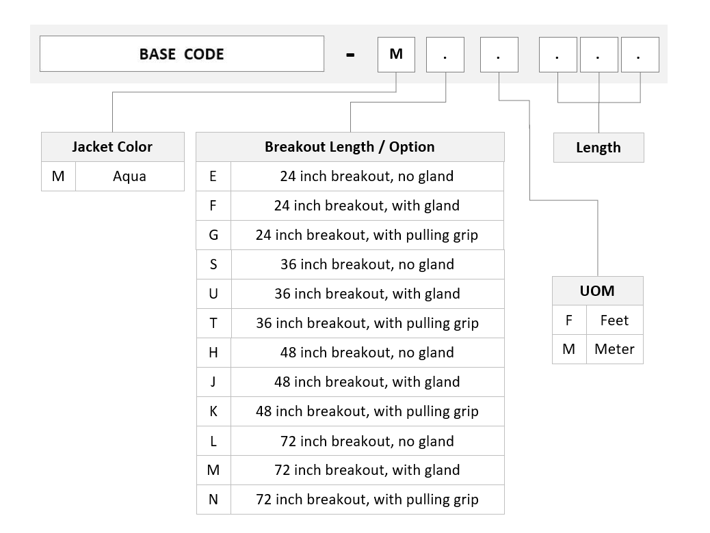Click the M code beside Meter
Viewport: 710px width, 533px height.
[569, 349]
